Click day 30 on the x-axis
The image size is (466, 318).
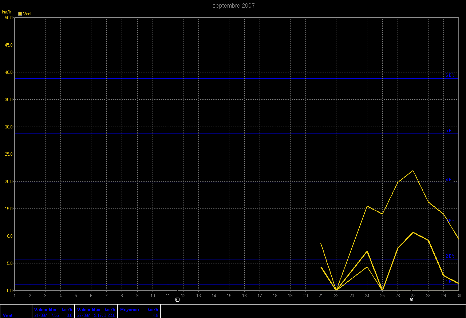459,296
